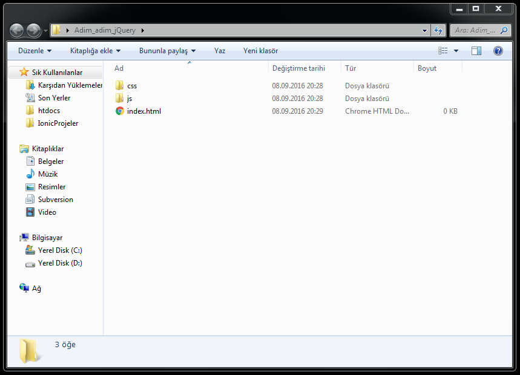Click the Subversion library icon
This screenshot has height=375, width=520.
point(30,200)
